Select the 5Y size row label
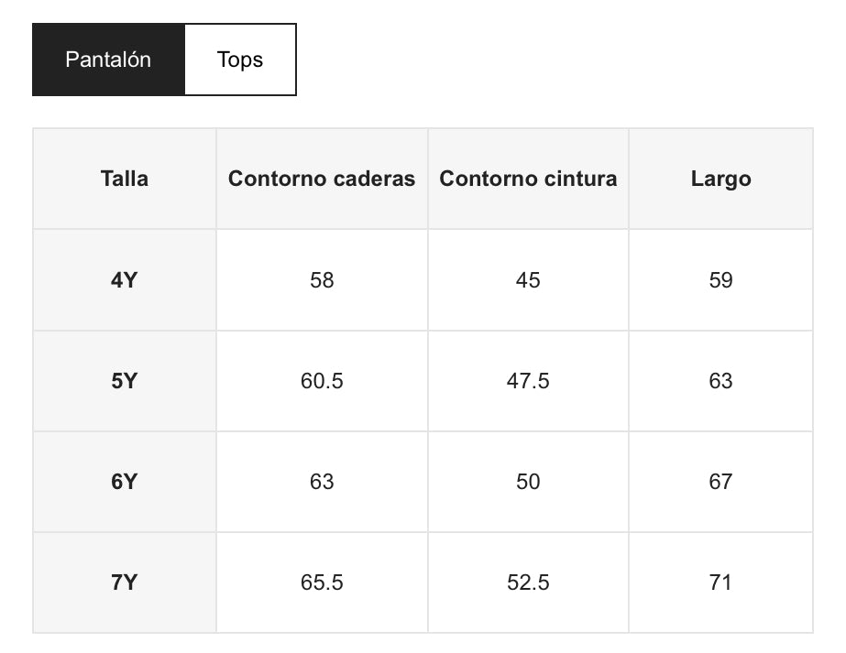The width and height of the screenshot is (846, 653). pyautogui.click(x=125, y=381)
